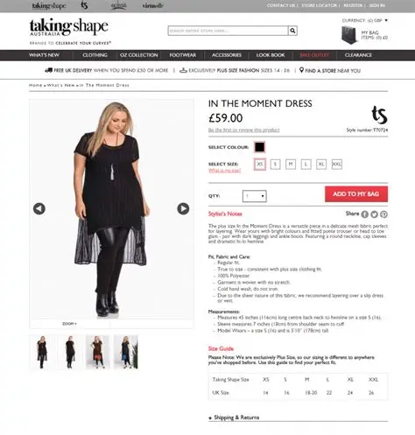Viewport: 415px width, 435px height.
Task: Choose the black colour swatch
Action: coord(259,147)
